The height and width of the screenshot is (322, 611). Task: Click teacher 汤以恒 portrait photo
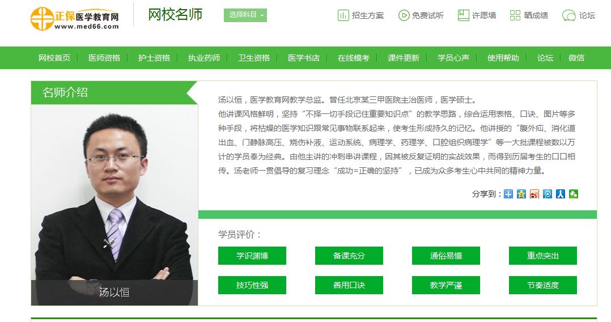click(114, 205)
